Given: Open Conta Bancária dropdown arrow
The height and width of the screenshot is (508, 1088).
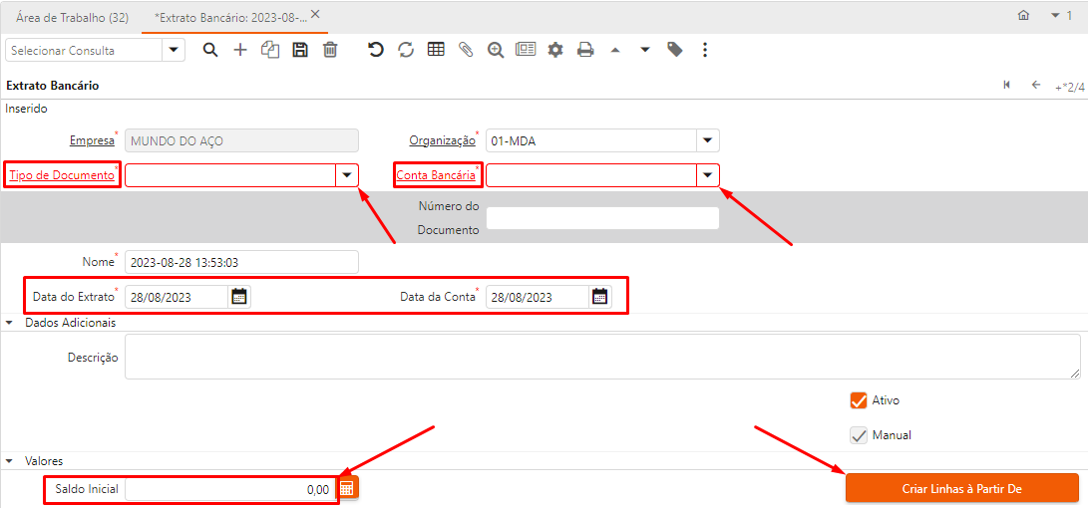Looking at the screenshot, I should pos(708,175).
